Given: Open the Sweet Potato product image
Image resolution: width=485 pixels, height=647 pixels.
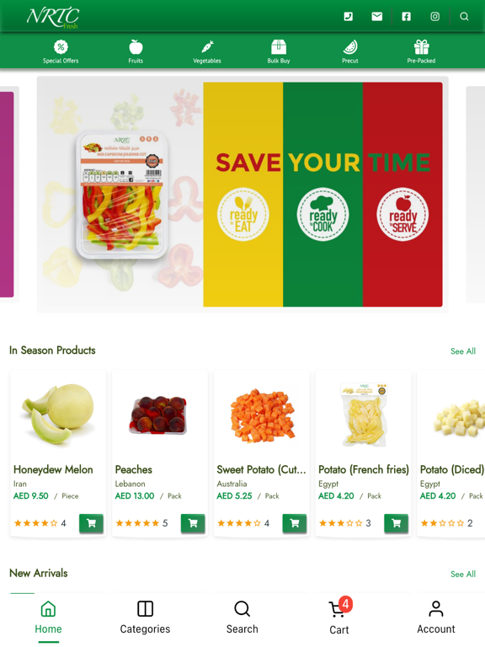Looking at the screenshot, I should 262,414.
